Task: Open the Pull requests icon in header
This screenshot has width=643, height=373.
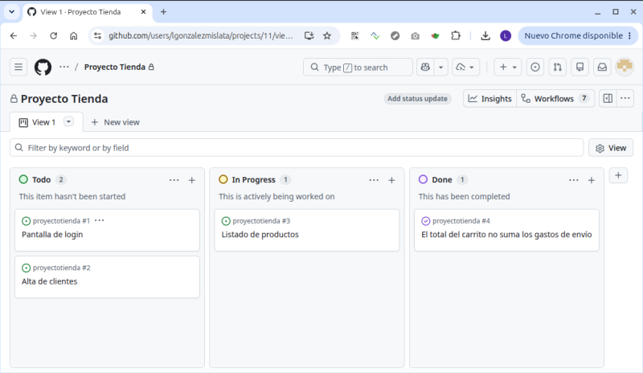Action: click(x=557, y=67)
